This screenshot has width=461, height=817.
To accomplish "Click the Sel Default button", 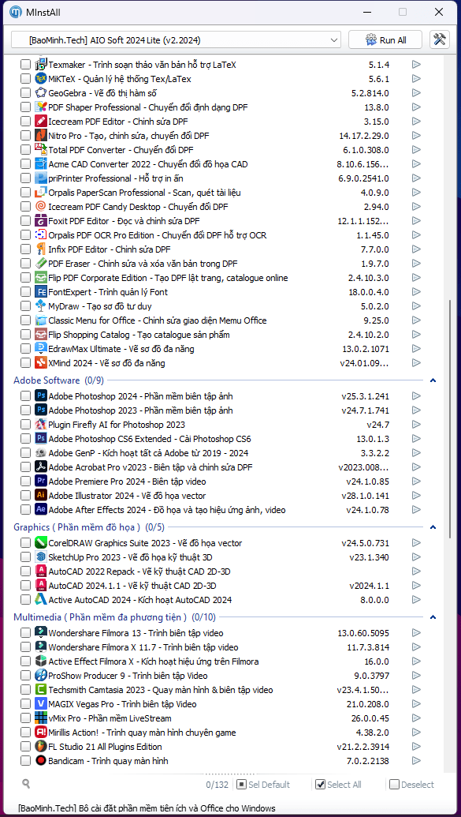I will 263,784.
